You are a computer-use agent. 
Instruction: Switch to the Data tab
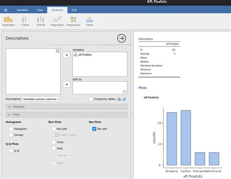click(x=40, y=10)
